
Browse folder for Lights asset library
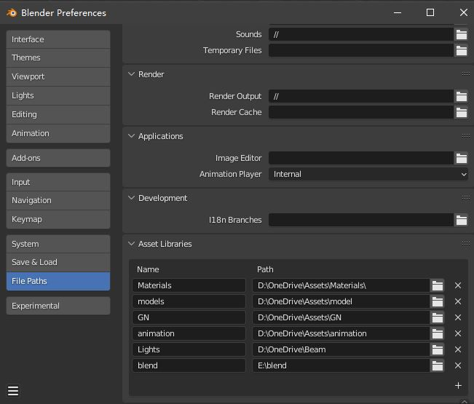[437, 349]
